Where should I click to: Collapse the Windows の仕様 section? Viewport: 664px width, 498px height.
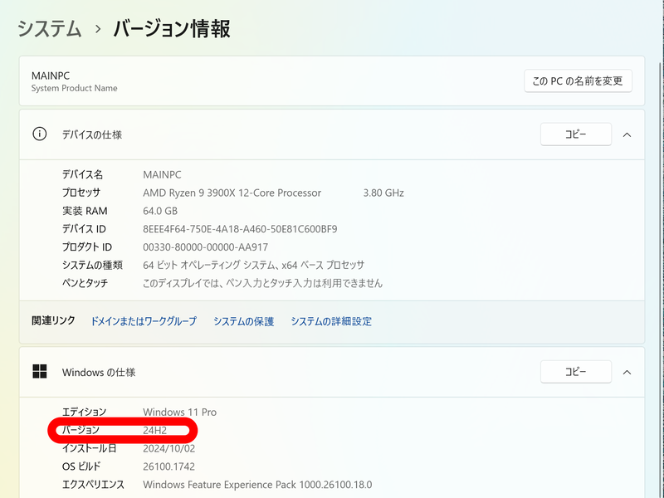click(x=627, y=371)
